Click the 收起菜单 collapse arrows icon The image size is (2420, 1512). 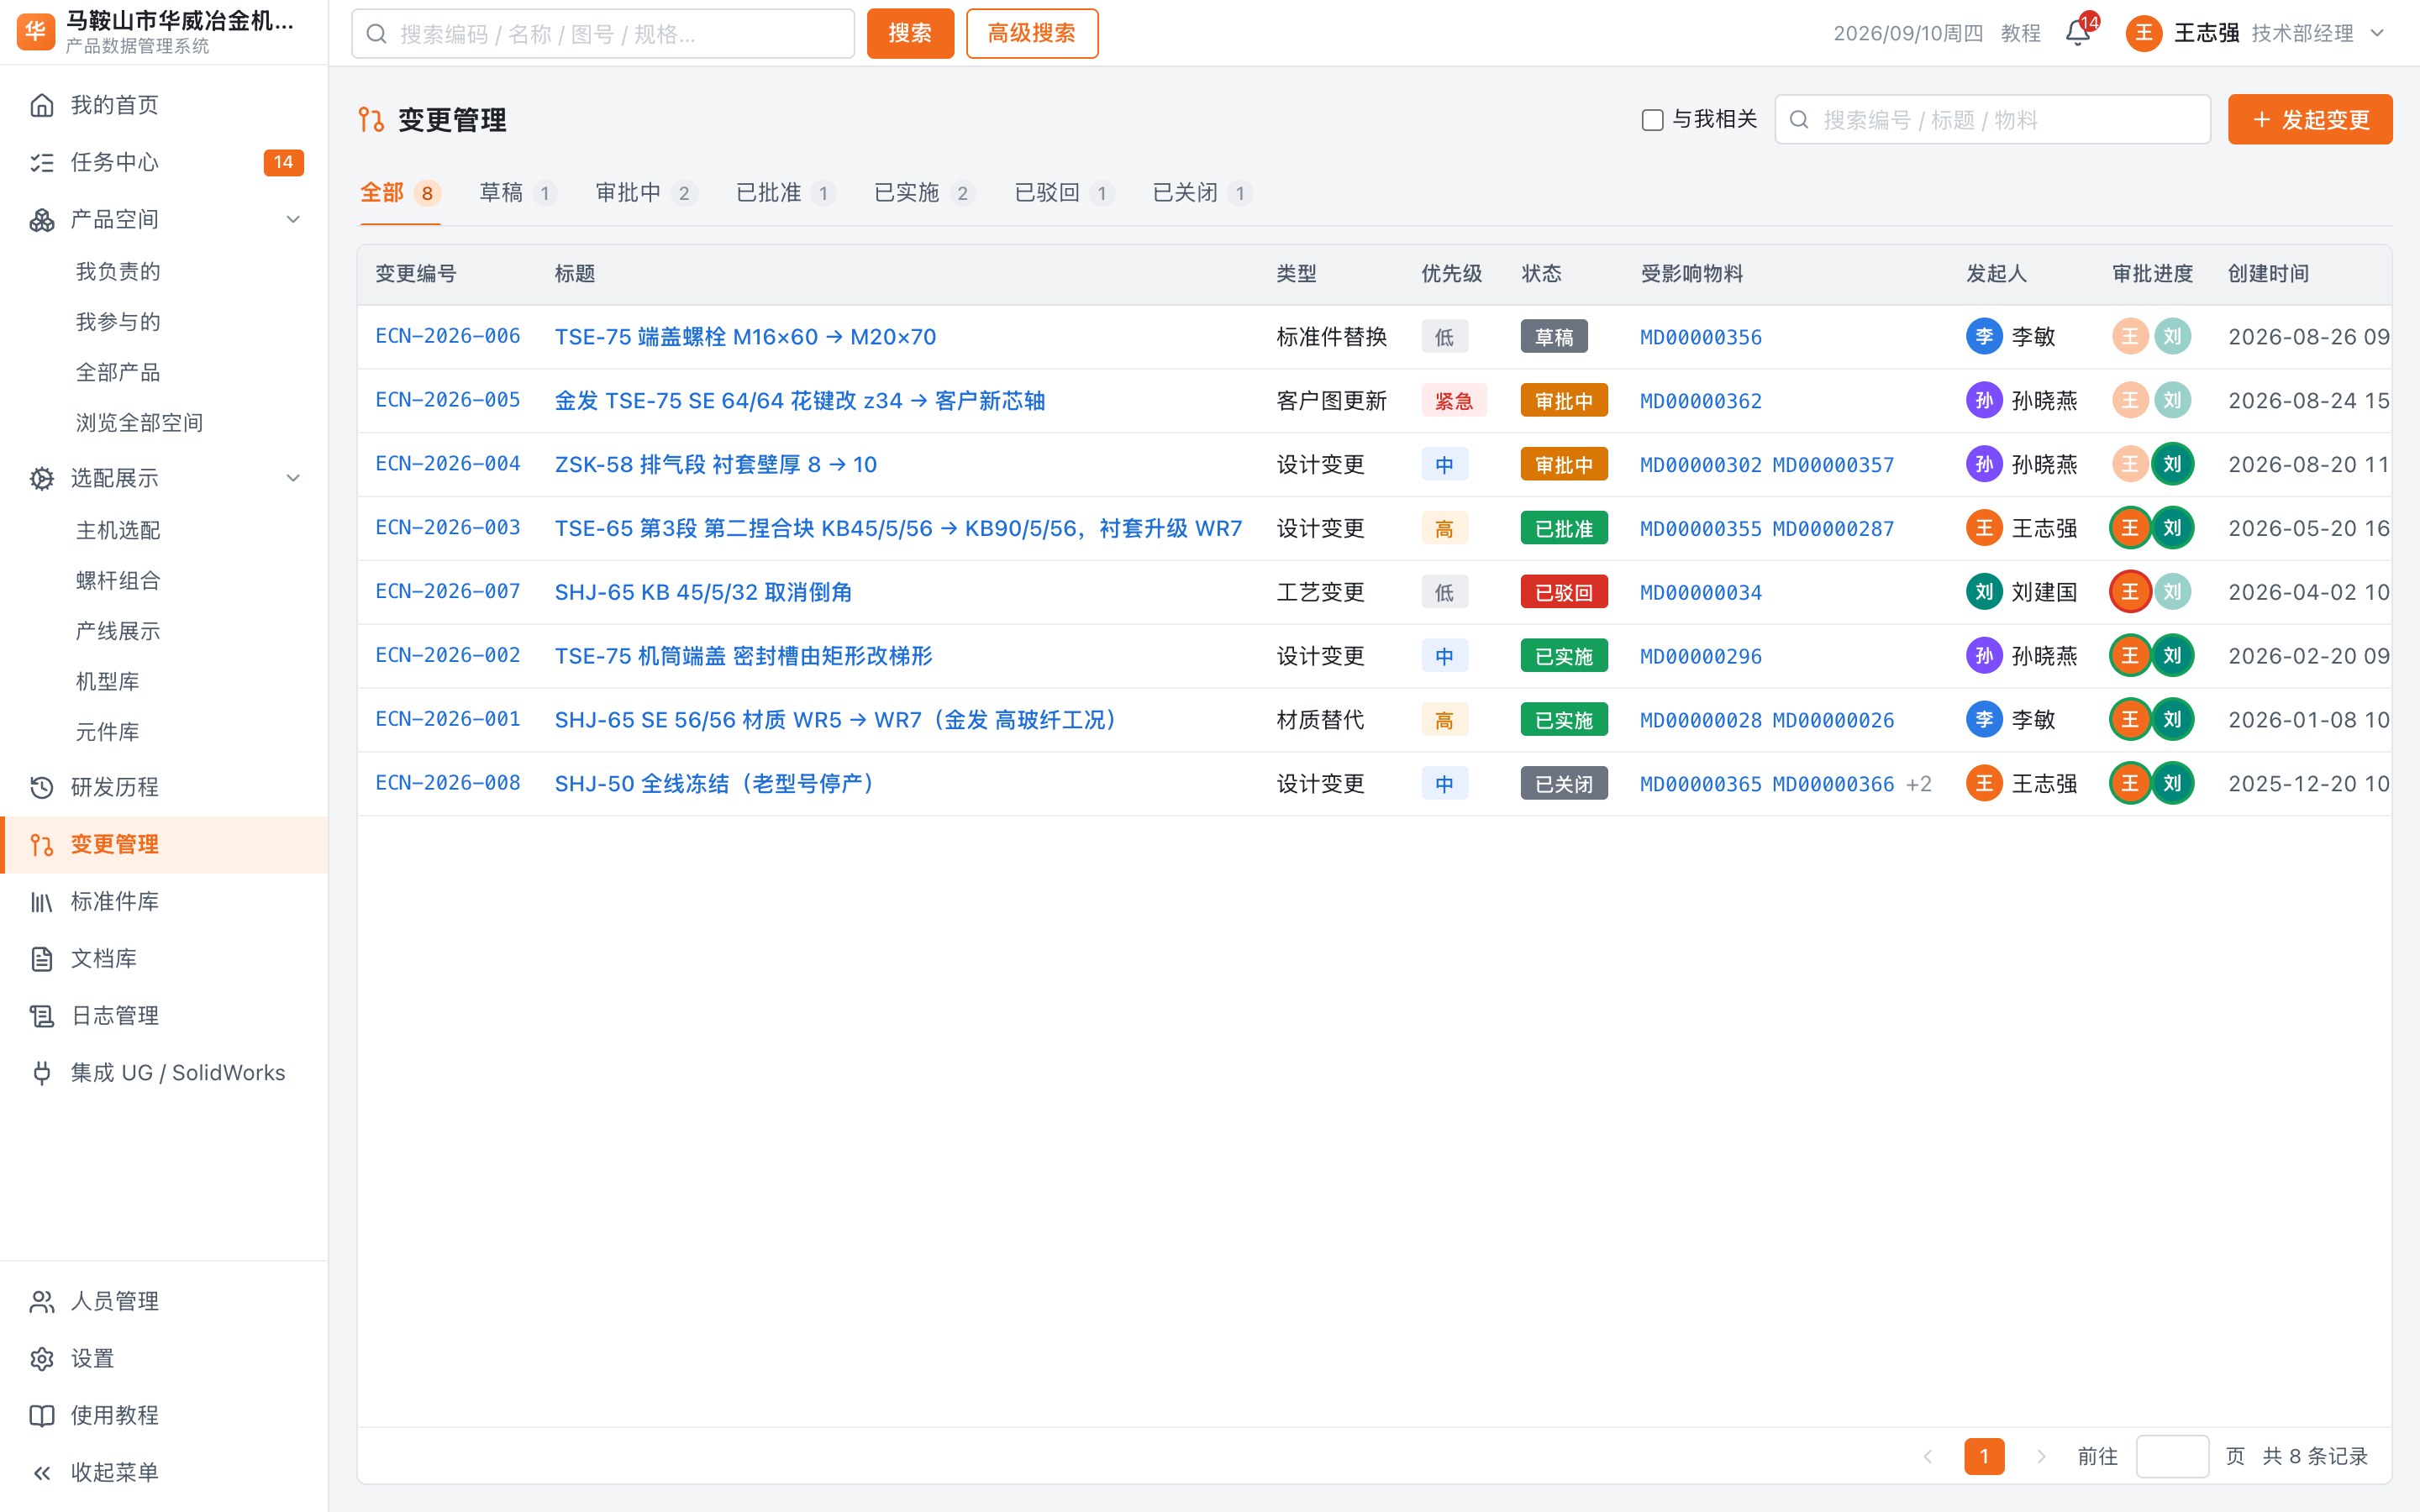click(x=42, y=1472)
